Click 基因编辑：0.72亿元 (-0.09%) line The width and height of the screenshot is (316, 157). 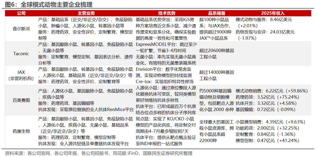[x=266, y=110]
